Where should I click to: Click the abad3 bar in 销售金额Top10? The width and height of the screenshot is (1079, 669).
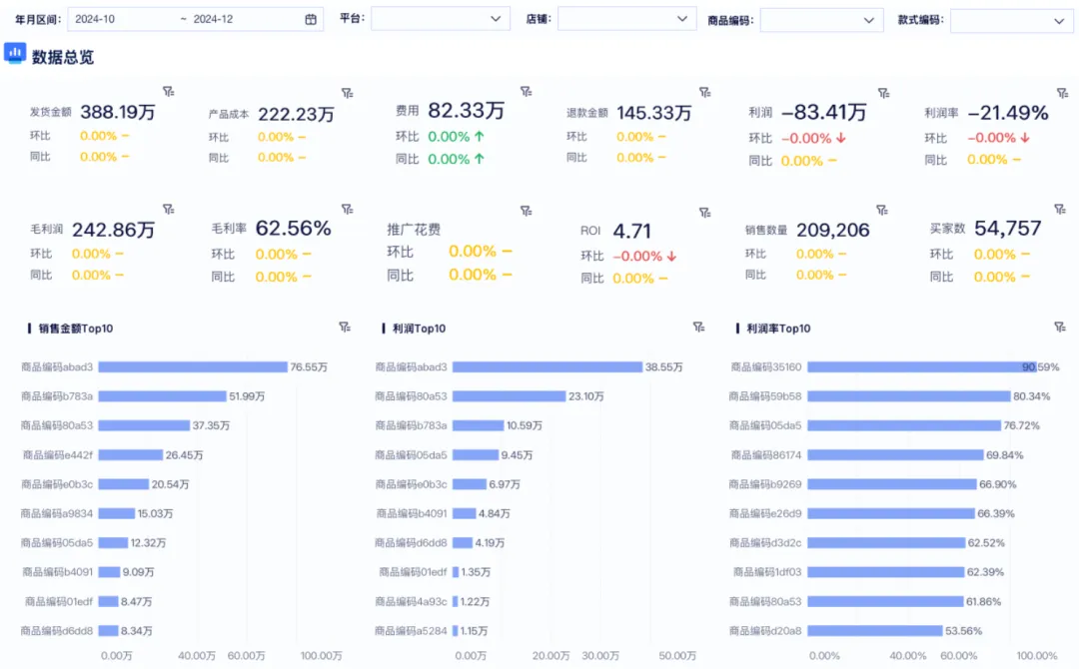(x=192, y=367)
